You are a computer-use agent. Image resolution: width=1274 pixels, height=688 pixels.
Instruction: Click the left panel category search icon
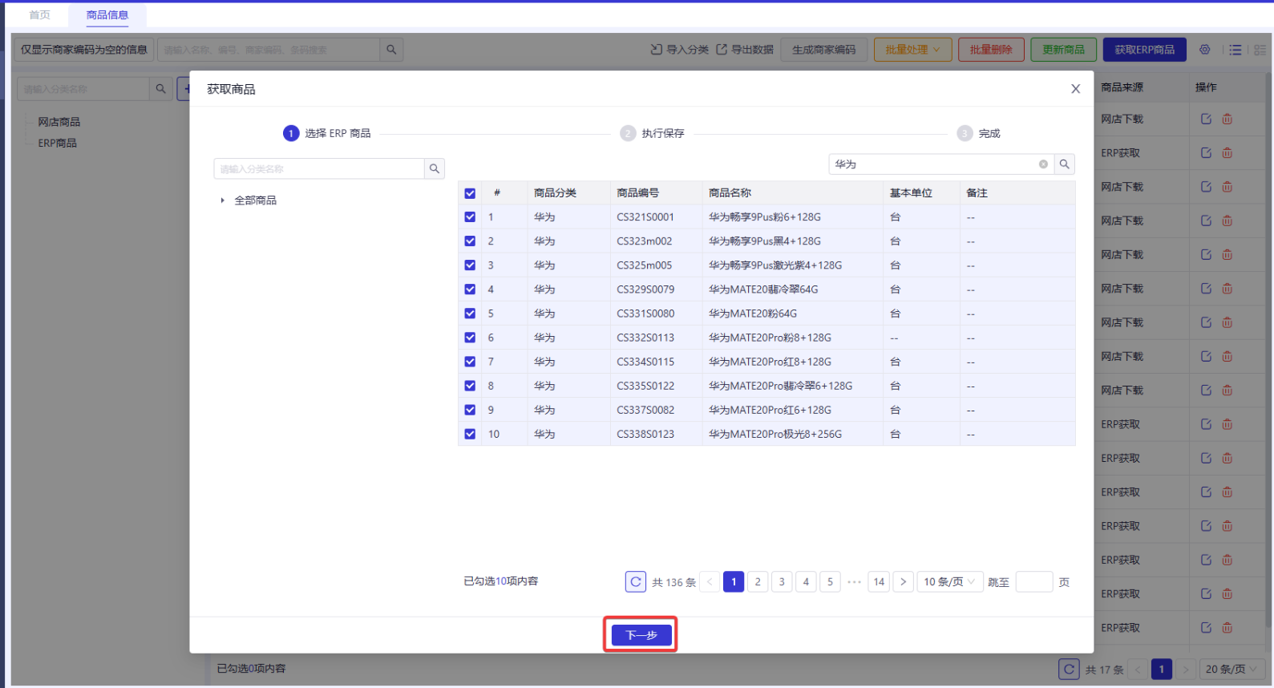coord(160,89)
